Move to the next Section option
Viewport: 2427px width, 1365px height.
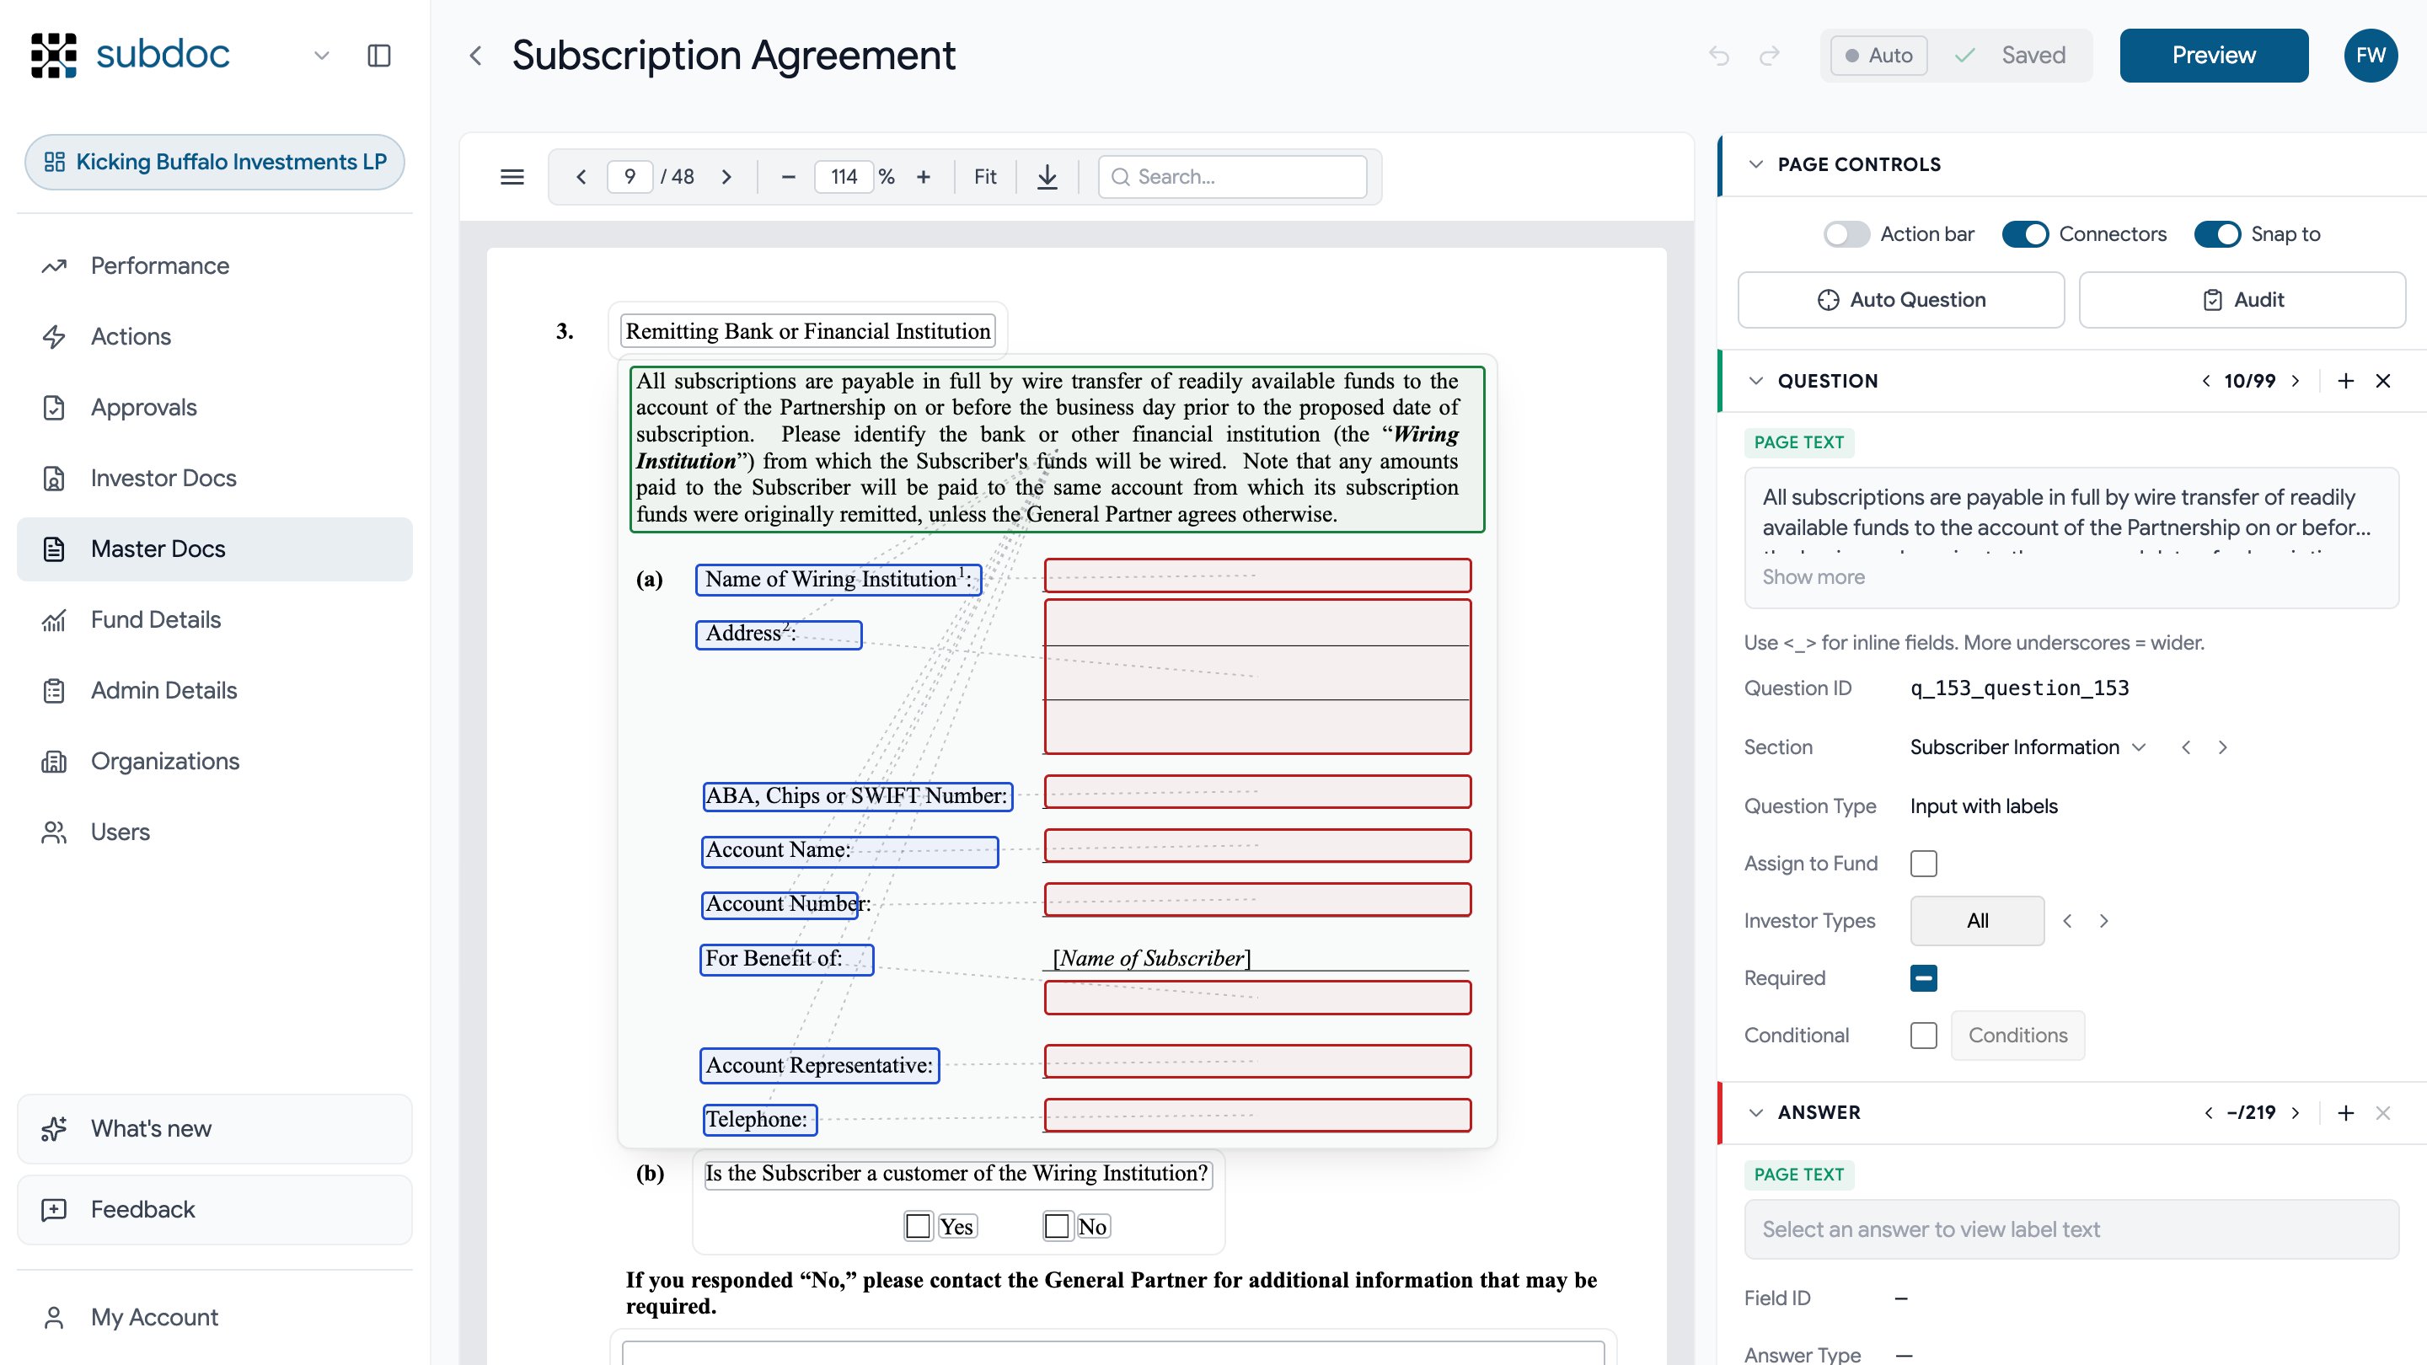2222,747
